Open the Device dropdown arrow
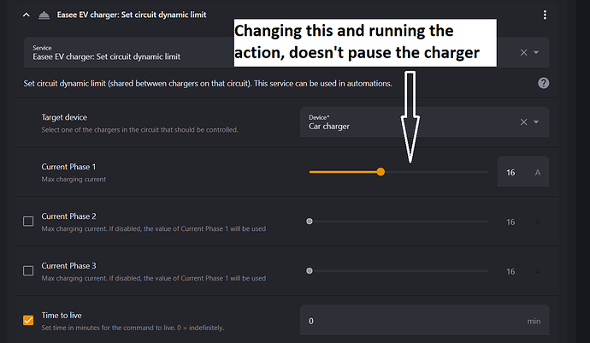The image size is (590, 343). tap(536, 122)
